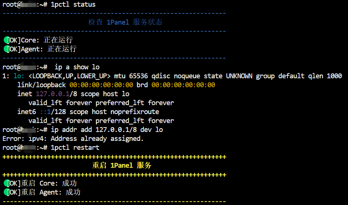The image size is (348, 205).
Task: Click the '<LOOPBACK,UP,LOWER_UP>' flags text
Action: 69,76
